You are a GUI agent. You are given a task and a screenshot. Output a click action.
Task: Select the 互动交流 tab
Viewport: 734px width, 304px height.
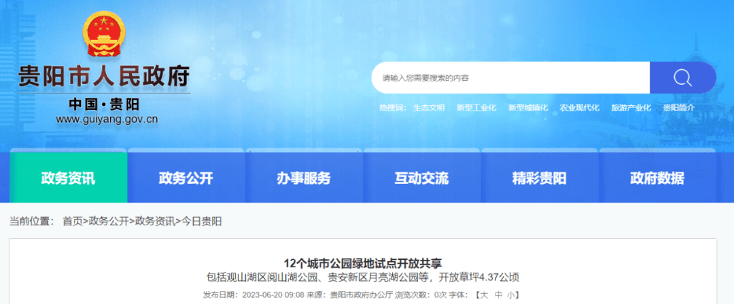pos(422,178)
